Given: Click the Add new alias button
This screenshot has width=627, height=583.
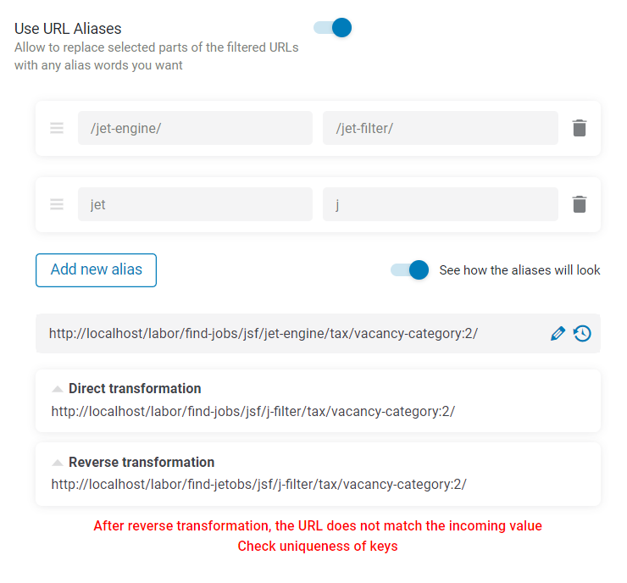Looking at the screenshot, I should point(96,270).
